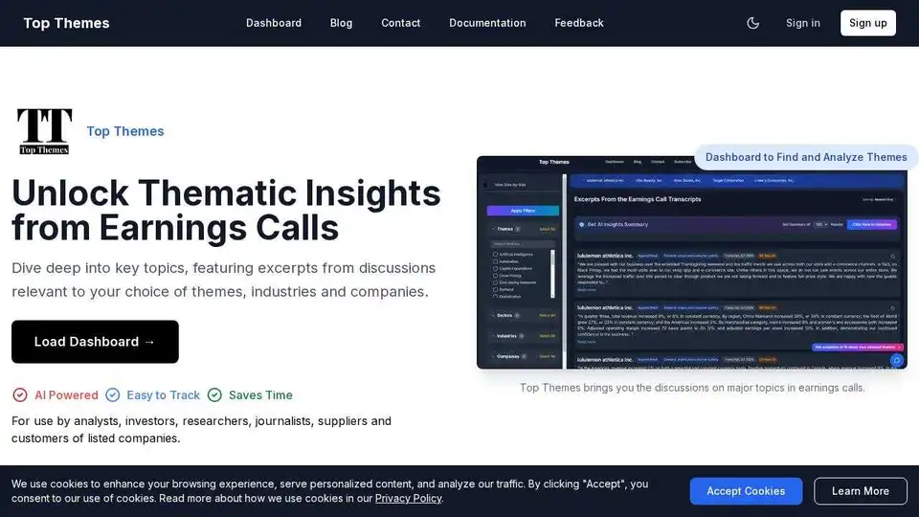This screenshot has height=517, width=919.
Task: Click the Top Themes brand in navbar
Action: click(66, 23)
